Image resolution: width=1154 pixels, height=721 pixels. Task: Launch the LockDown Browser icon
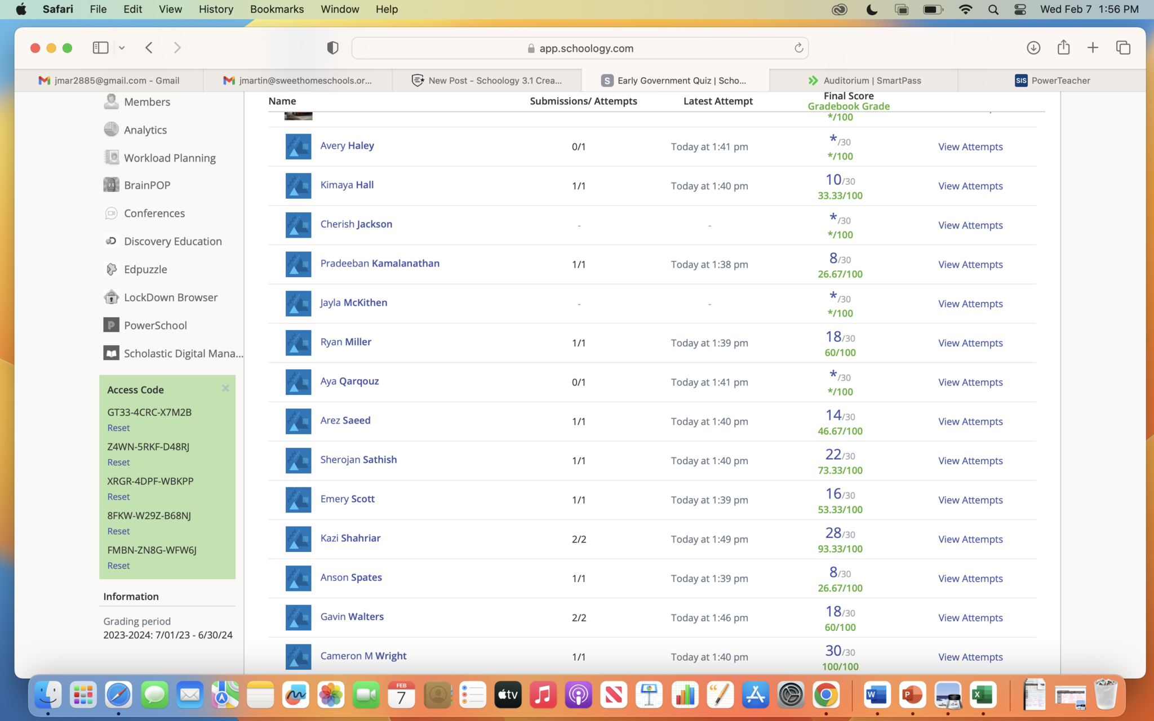click(x=111, y=297)
